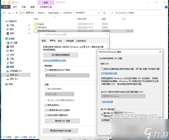This screenshot has height=140, width=169.
Task: Open the 3D 对象 folder icon
Action: click(x=8, y=43)
